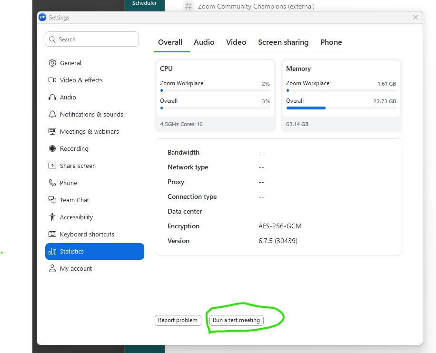Open Recording settings

(95, 148)
